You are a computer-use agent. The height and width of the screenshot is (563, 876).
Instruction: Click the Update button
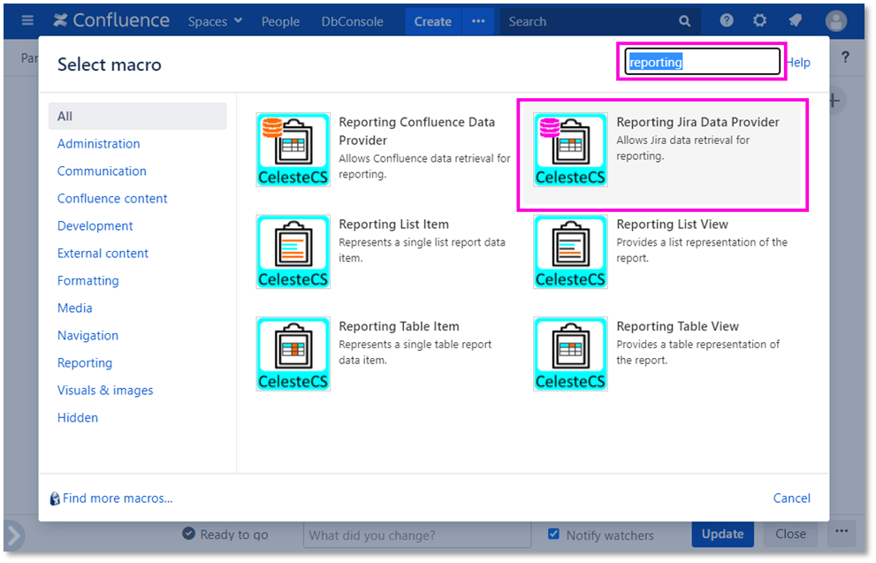[722, 534]
